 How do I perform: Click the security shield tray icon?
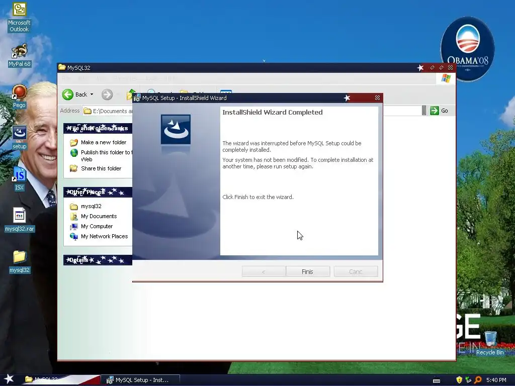coord(459,380)
